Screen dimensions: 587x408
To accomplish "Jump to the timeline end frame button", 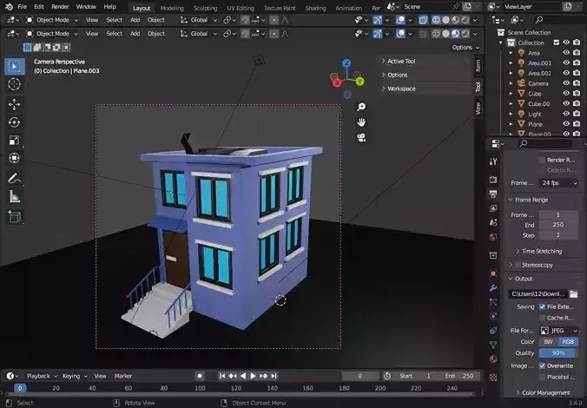I will (x=274, y=376).
